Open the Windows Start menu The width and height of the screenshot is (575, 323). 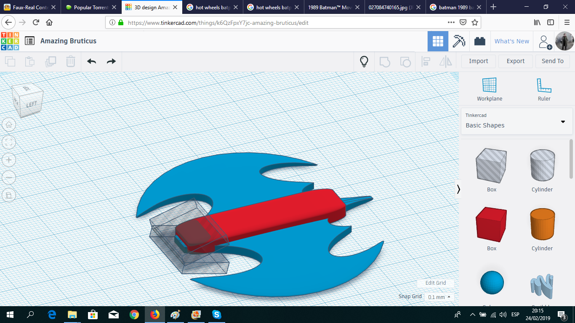point(10,315)
